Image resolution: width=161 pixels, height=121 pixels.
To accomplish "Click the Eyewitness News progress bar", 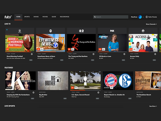I will click(x=51, y=52).
